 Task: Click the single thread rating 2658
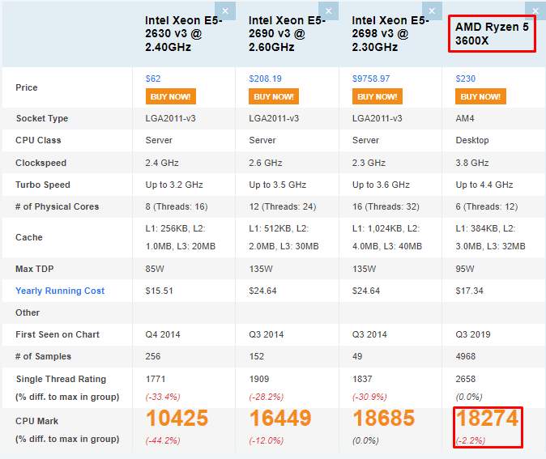pos(466,379)
